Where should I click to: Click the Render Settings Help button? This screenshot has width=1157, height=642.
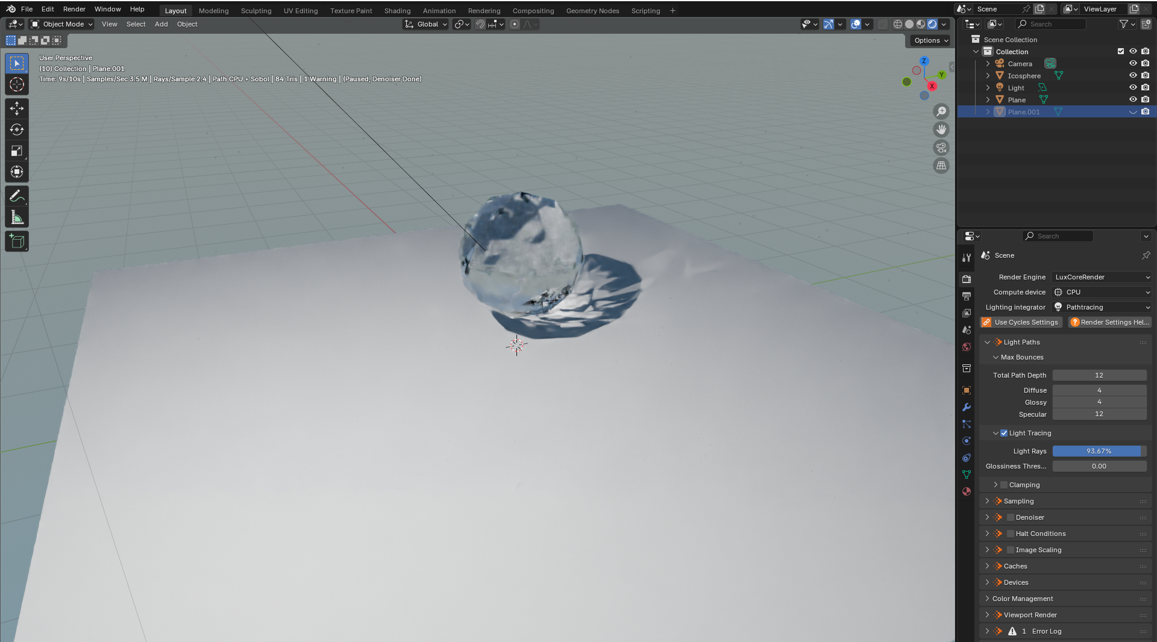(1109, 322)
